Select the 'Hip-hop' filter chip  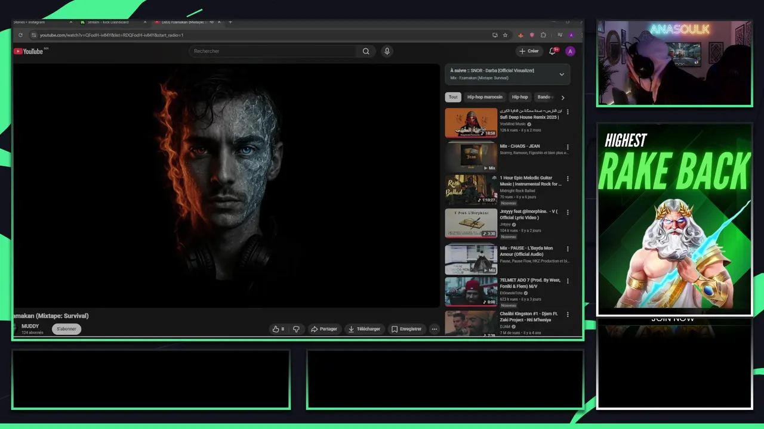[x=520, y=97]
